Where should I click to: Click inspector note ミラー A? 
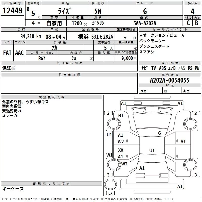[10, 115]
